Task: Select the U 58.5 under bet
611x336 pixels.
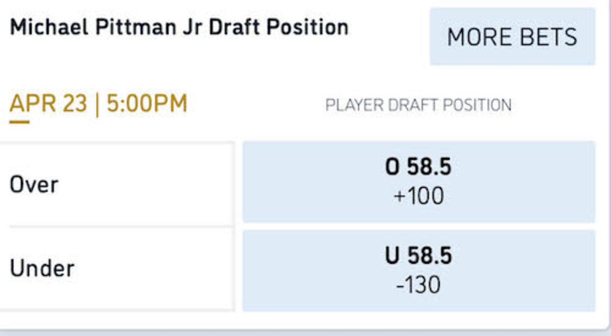Action: 419,270
